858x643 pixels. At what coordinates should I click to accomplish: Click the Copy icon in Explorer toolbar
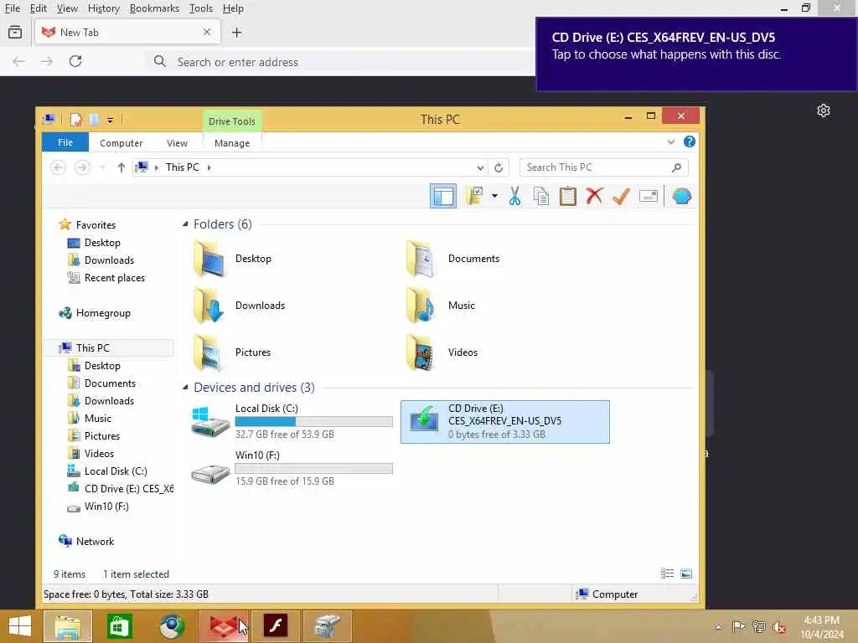click(x=540, y=196)
